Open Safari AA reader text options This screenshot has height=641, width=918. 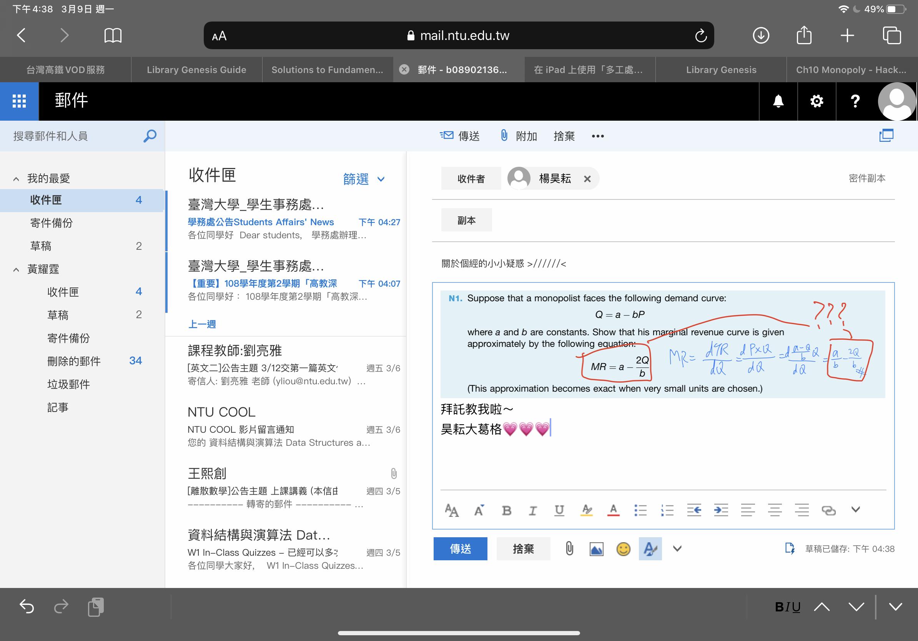pyautogui.click(x=219, y=36)
